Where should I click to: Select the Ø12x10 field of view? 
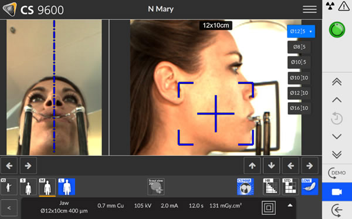coord(299,93)
